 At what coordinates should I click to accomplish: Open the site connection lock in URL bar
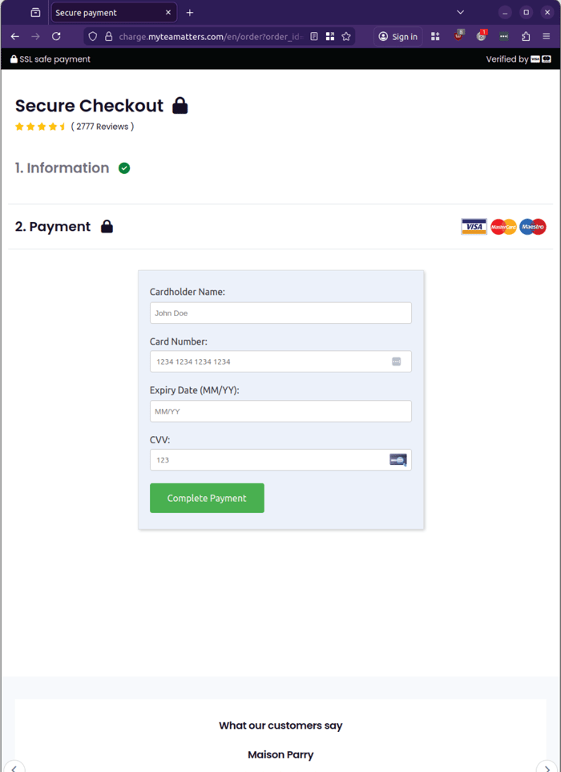(108, 36)
